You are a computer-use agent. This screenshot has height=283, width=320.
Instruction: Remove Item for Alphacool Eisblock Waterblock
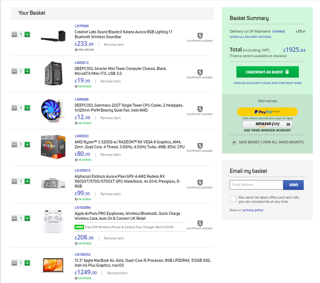tap(110, 194)
